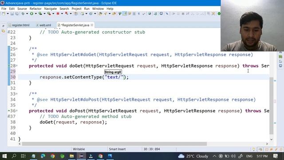Click the Smart Insert status bar entry
The image size is (284, 160).
[x=117, y=149]
